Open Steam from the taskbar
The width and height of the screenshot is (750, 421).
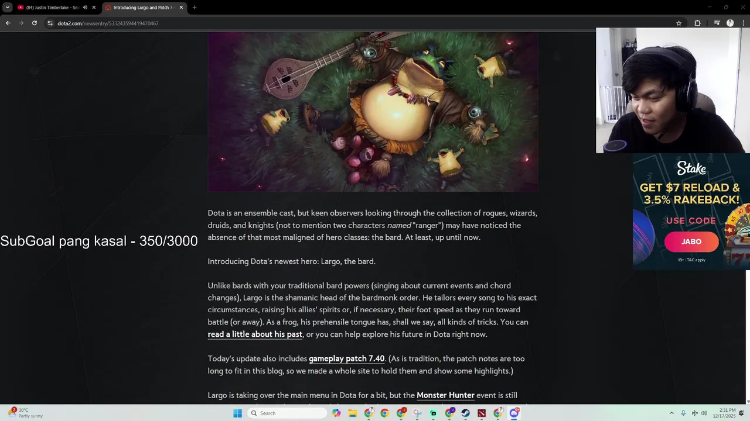click(x=465, y=413)
